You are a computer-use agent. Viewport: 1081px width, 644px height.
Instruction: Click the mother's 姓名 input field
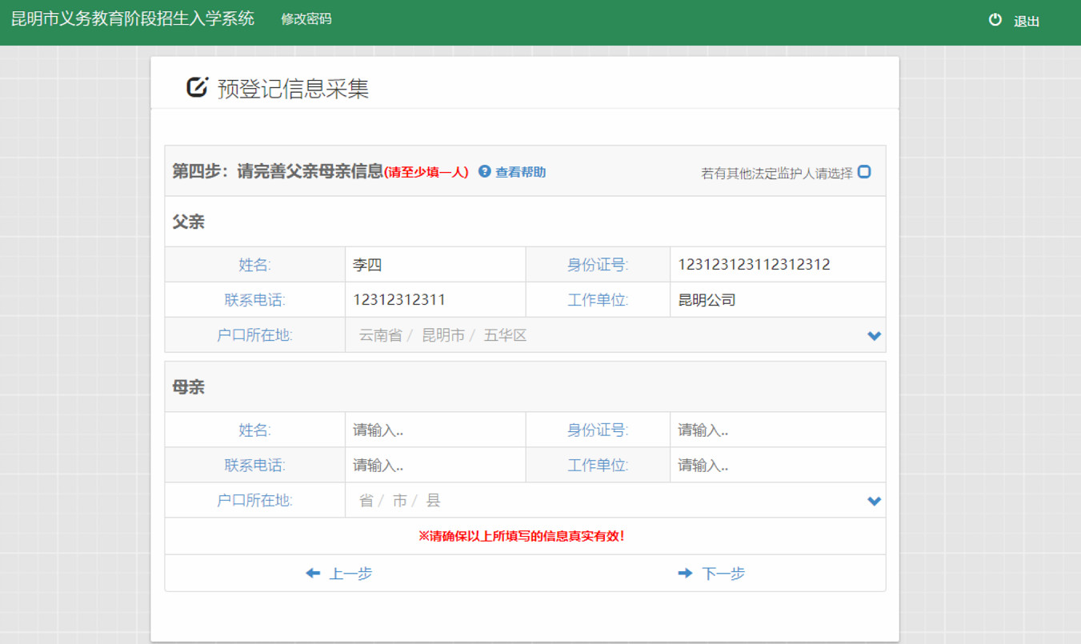[435, 430]
